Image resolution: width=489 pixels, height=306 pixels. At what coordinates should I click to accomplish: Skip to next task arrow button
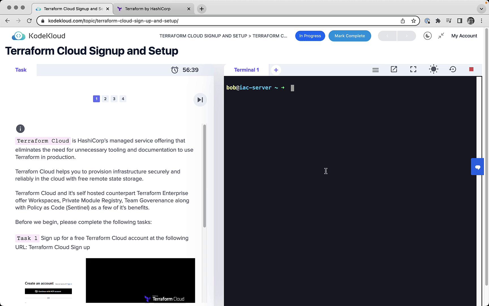click(x=200, y=100)
